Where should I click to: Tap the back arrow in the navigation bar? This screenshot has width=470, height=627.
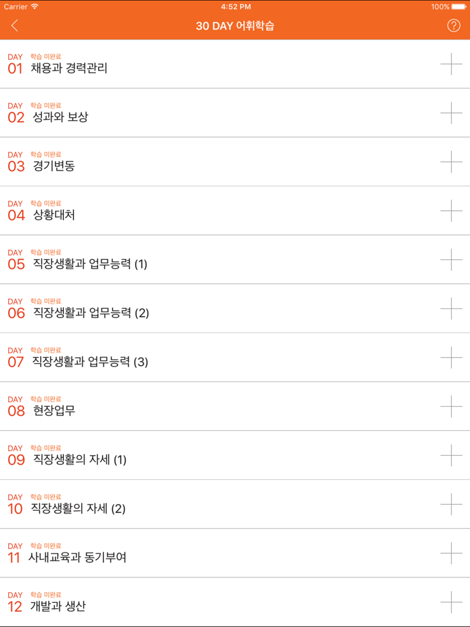[15, 25]
